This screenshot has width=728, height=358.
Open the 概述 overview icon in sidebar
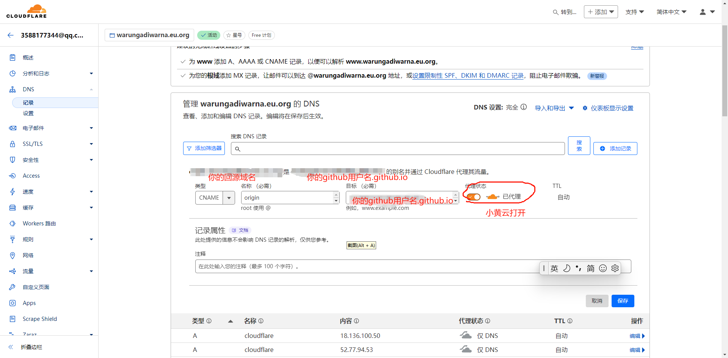pos(13,58)
